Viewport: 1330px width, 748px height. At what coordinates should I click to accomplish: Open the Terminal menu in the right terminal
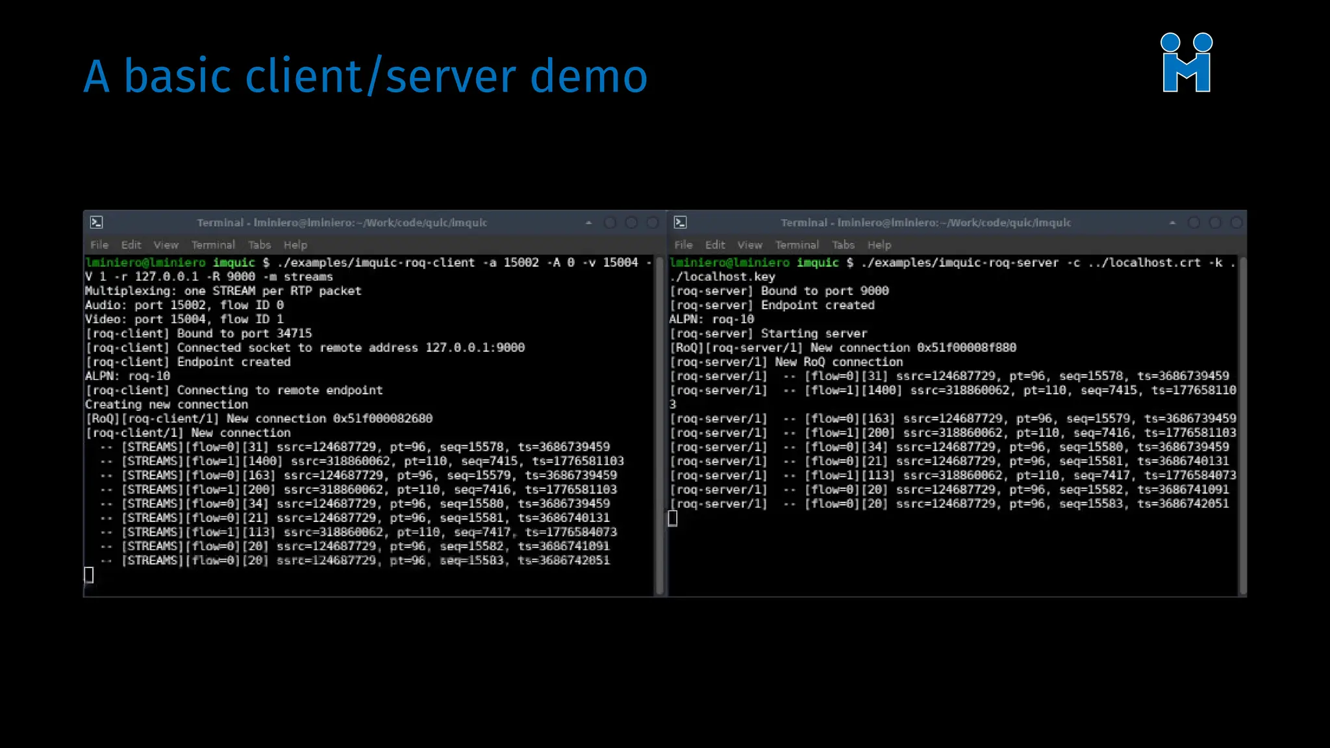point(797,245)
